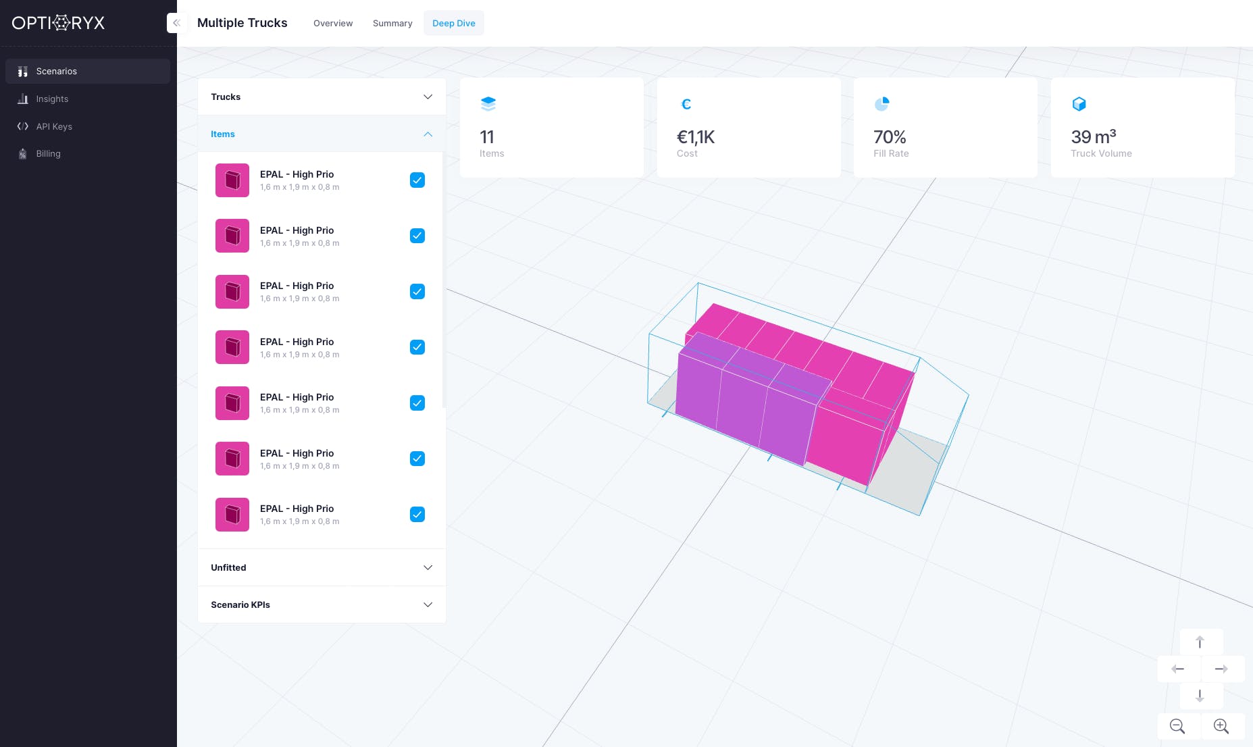Viewport: 1253px width, 747px height.
Task: Click the seventh item's dimensions text
Action: pyautogui.click(x=300, y=521)
